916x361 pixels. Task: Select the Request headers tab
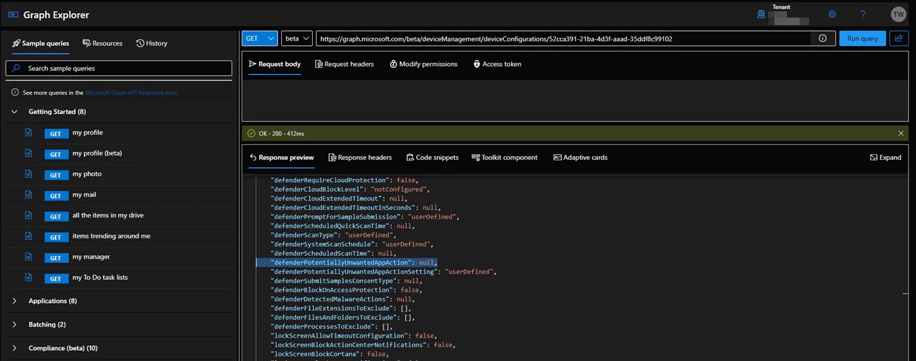(344, 64)
